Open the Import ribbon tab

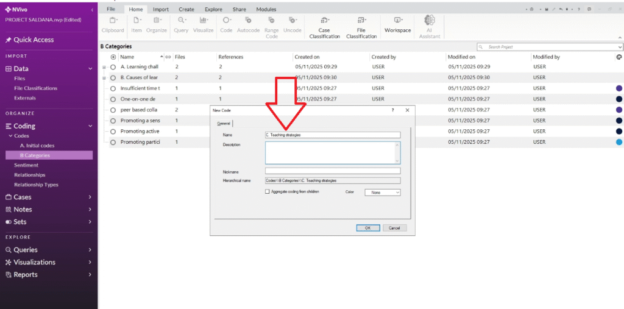coord(161,9)
